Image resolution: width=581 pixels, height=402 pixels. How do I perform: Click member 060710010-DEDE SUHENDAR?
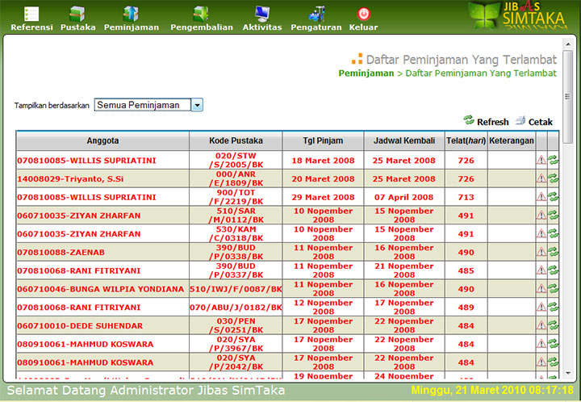[80, 325]
